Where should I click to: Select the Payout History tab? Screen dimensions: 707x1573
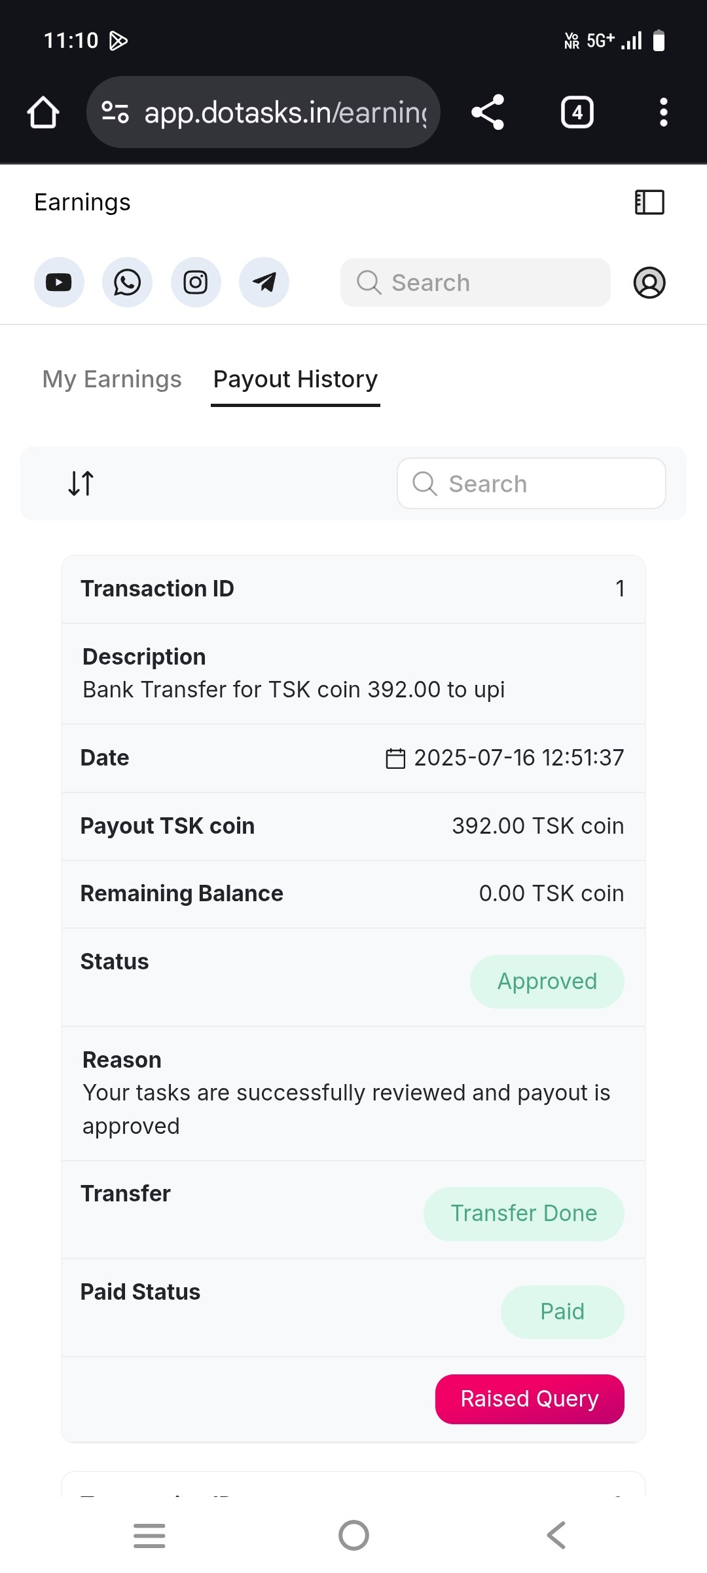point(295,379)
